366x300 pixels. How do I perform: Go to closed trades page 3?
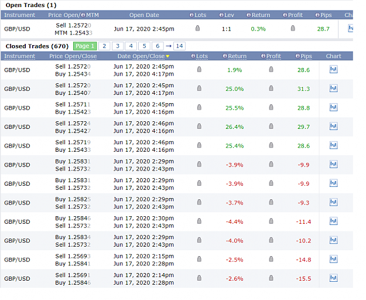[118, 46]
